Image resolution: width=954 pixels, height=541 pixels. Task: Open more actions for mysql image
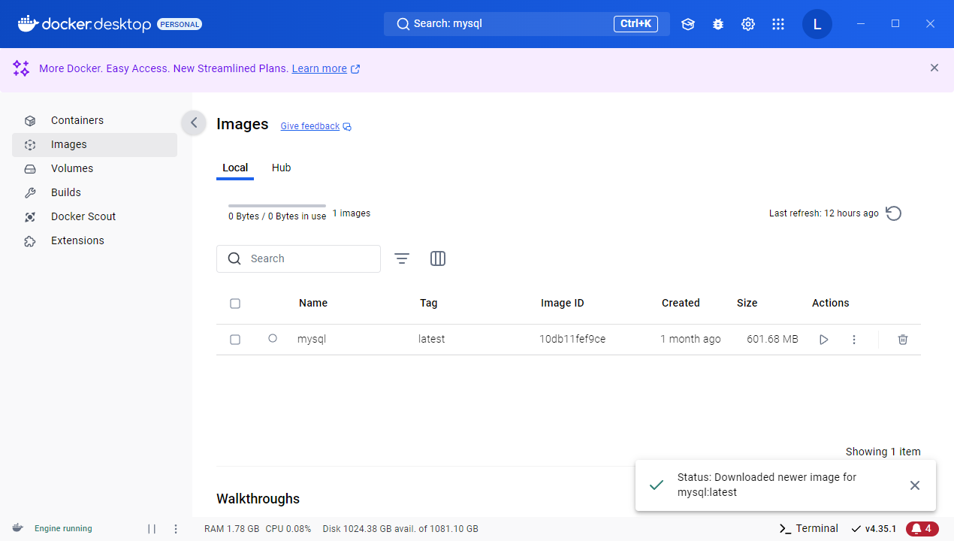coord(854,340)
